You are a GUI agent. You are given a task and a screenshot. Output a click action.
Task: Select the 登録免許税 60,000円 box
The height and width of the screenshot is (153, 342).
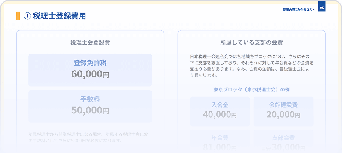[x=90, y=70]
